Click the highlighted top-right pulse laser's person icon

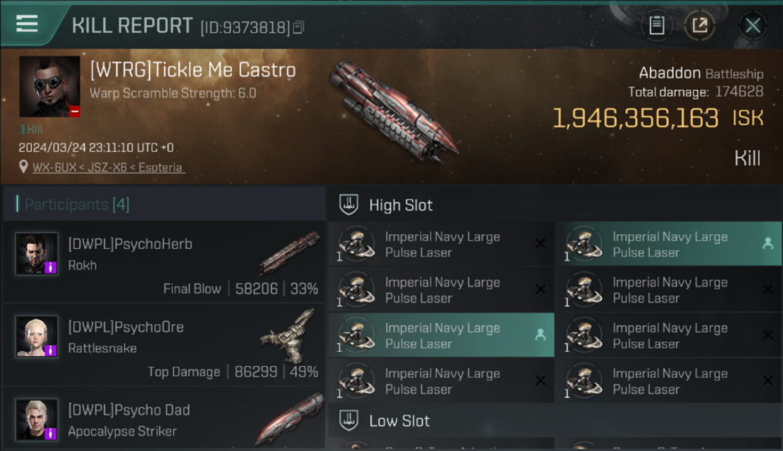[767, 244]
